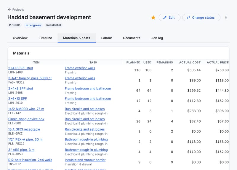Viewport: 237px width, 170px height.
Task: Select the Materials & costs tab
Action: point(76,38)
